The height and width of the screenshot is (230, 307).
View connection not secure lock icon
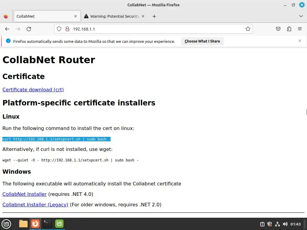67,29
